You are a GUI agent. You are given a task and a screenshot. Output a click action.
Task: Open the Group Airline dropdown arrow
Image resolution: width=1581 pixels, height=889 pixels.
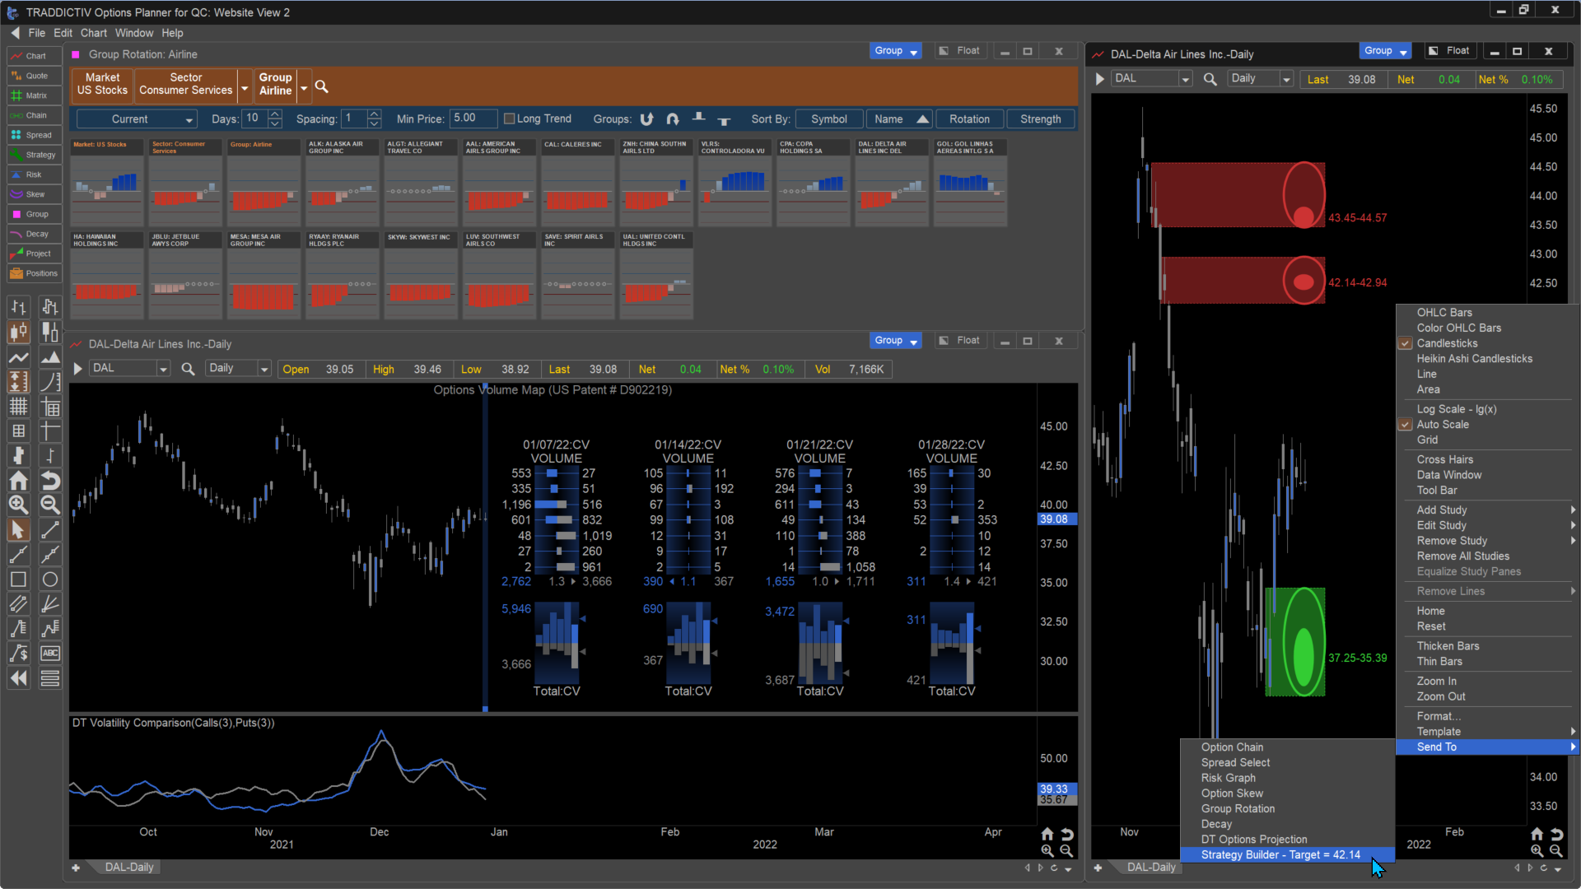coord(304,86)
